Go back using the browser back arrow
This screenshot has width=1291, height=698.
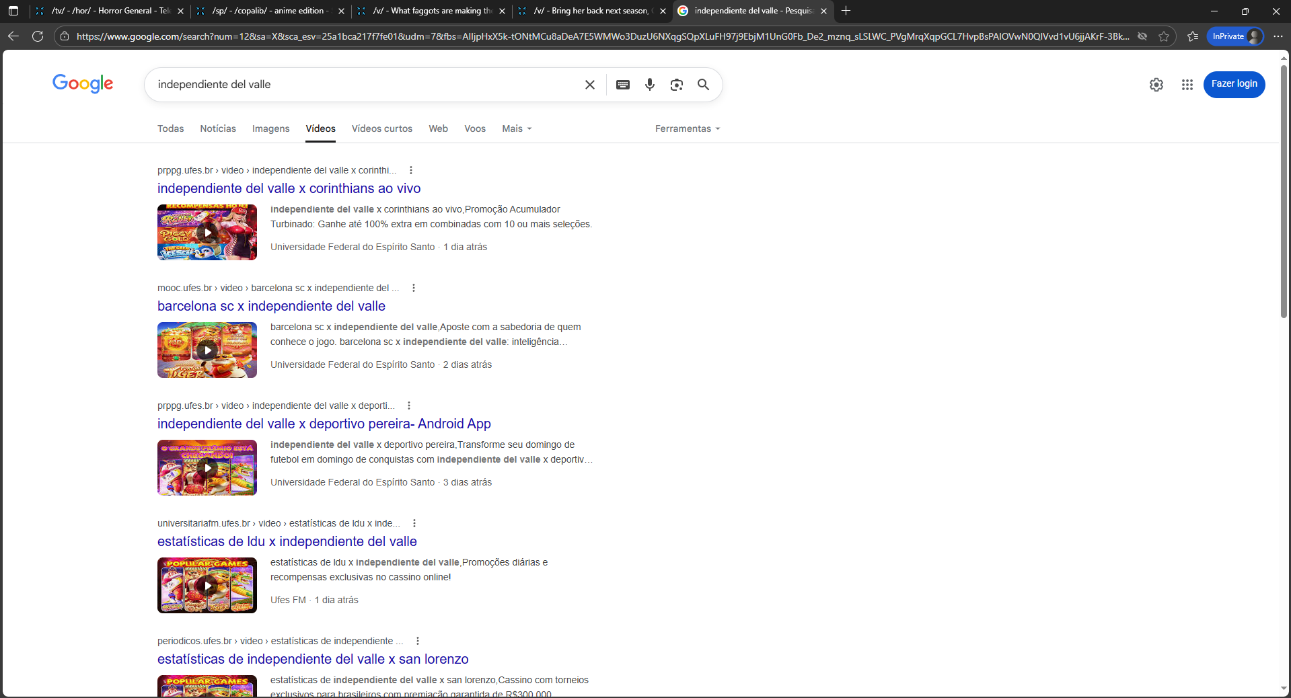pyautogui.click(x=13, y=36)
